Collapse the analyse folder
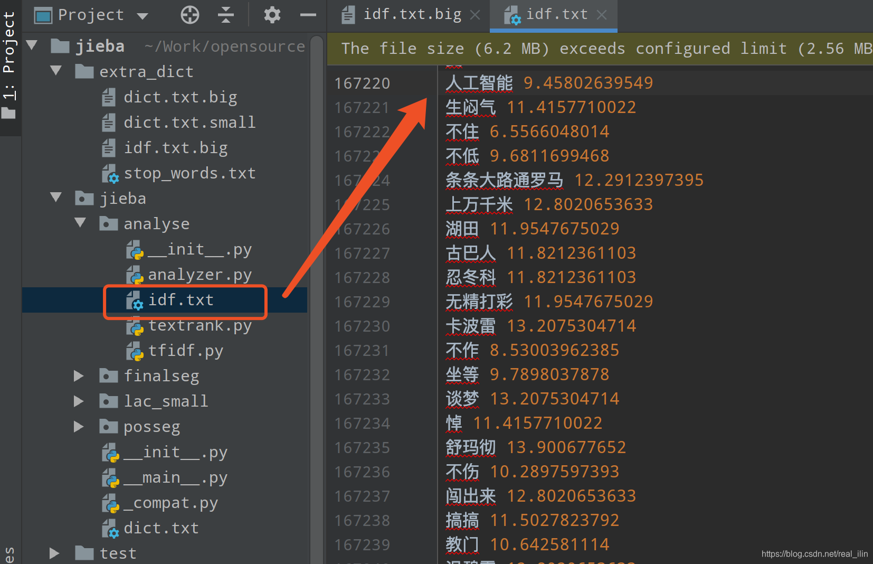This screenshot has width=873, height=564. pyautogui.click(x=80, y=223)
